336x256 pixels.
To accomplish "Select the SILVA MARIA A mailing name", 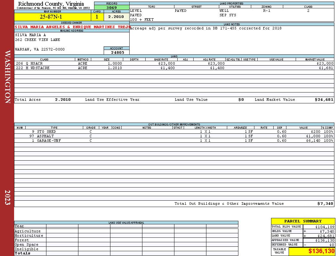I will click(30, 35).
